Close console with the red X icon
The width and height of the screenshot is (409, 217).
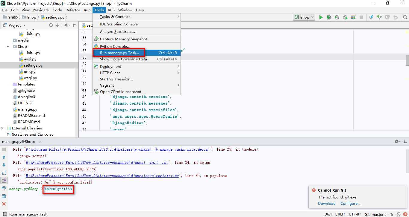(x=4, y=204)
